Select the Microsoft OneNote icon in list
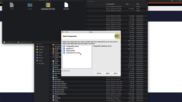182x102 pixels. click(53, 84)
